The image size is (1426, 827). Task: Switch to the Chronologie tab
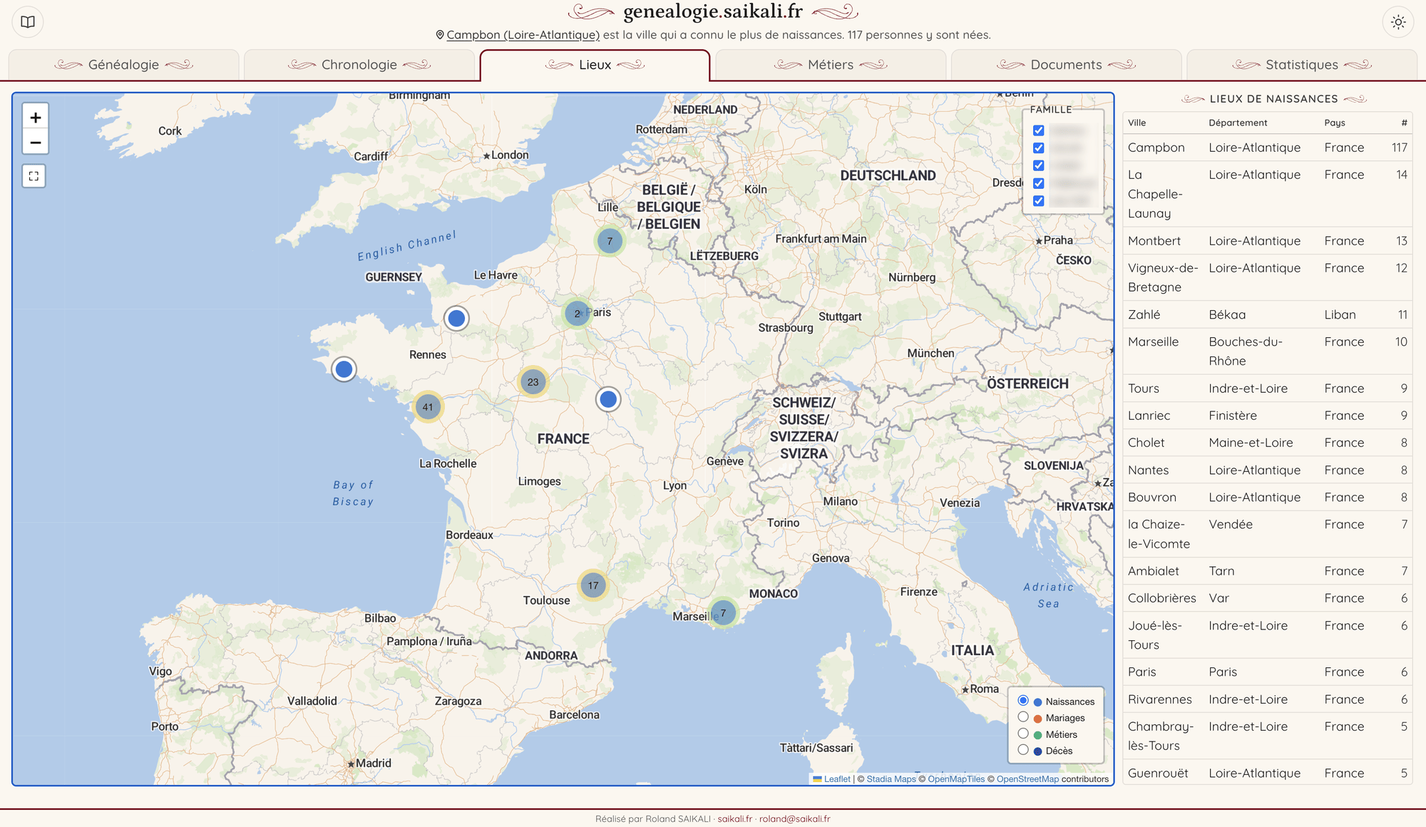coord(359,65)
